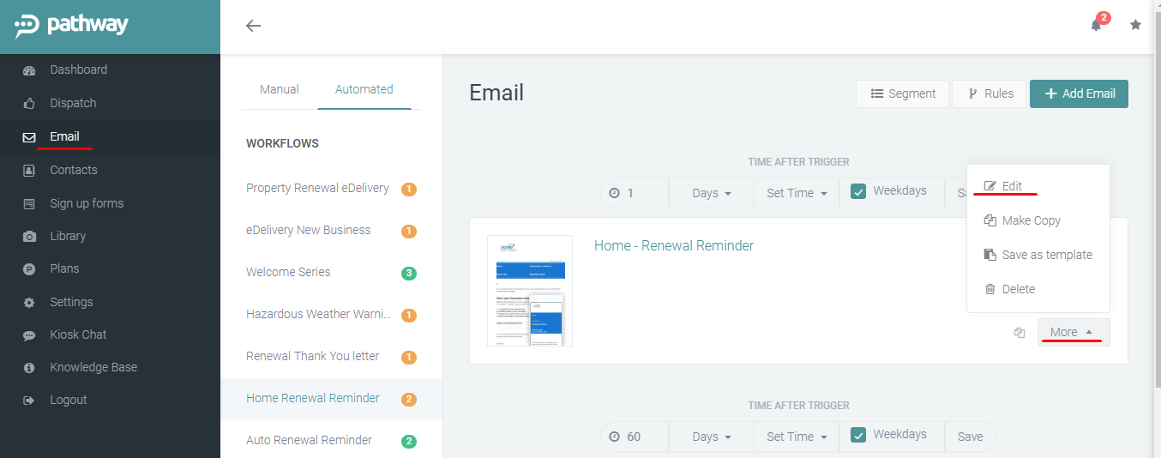Click the copy icon beside More
This screenshot has height=458, width=1161.
[1020, 333]
